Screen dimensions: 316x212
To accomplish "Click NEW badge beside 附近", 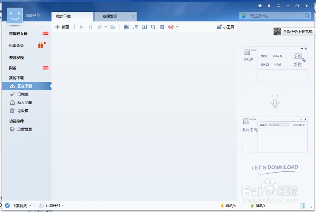I will coord(45,68).
